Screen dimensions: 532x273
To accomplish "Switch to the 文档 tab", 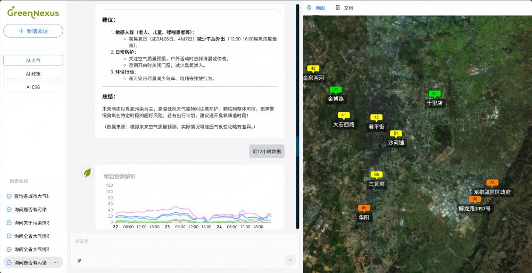I will click(x=344, y=8).
